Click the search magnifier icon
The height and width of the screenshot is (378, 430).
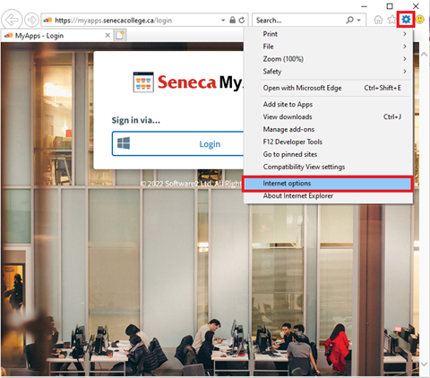click(x=349, y=20)
